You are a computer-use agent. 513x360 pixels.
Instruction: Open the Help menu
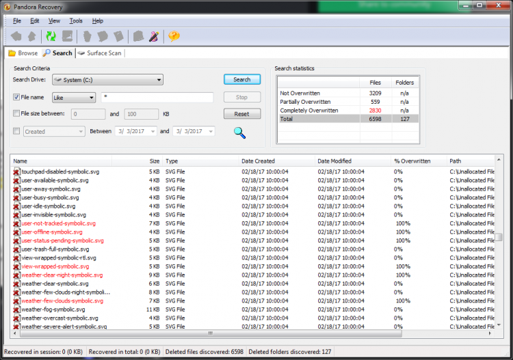[x=98, y=20]
